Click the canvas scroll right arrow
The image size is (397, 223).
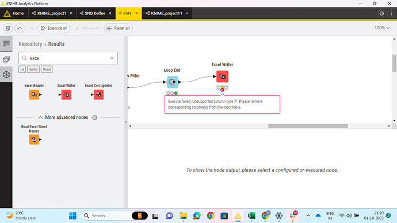pyautogui.click(x=389, y=126)
